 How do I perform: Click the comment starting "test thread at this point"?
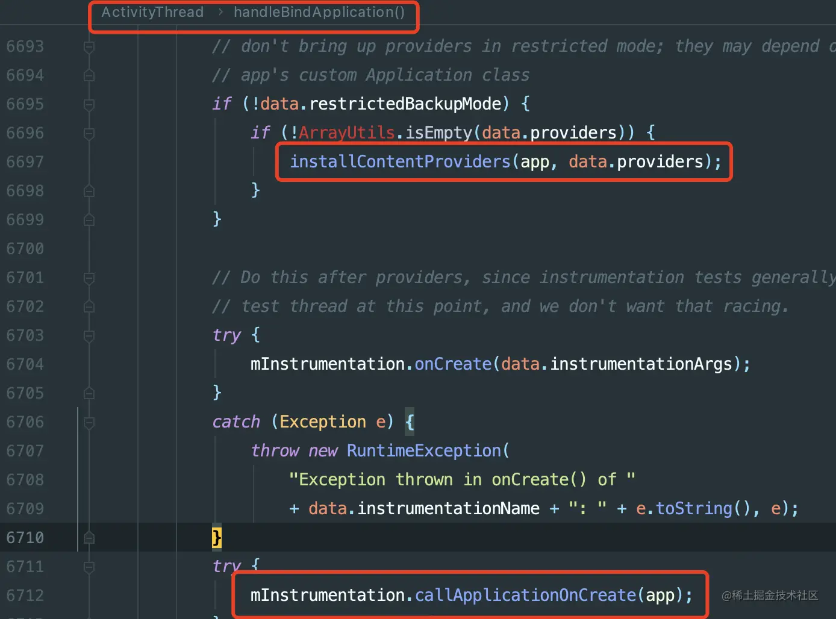(x=501, y=306)
